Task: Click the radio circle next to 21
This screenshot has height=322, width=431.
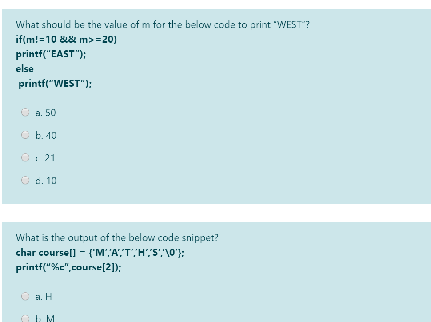Action: 26,158
